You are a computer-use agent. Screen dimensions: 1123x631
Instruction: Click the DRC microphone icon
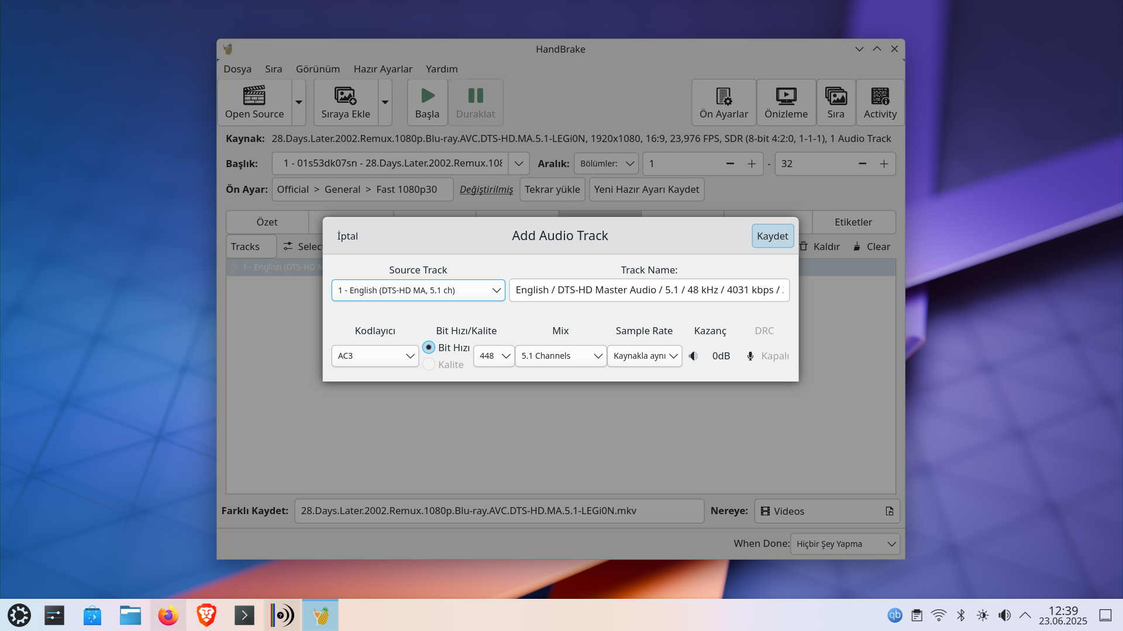click(x=750, y=356)
